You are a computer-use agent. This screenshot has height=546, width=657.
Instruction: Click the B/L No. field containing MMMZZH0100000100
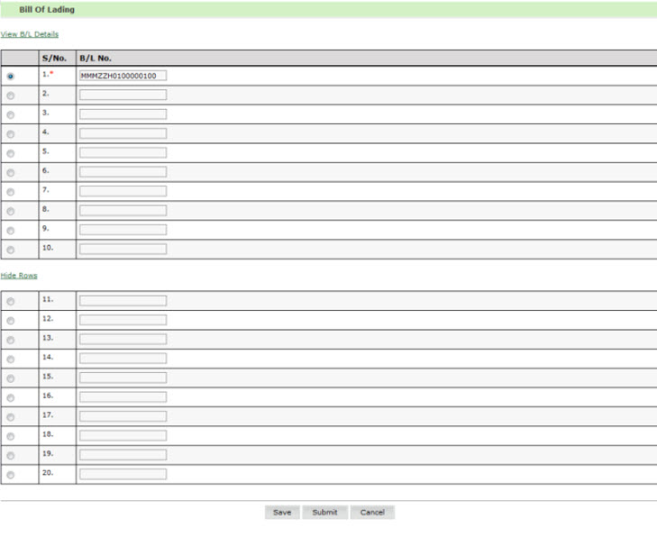[123, 76]
